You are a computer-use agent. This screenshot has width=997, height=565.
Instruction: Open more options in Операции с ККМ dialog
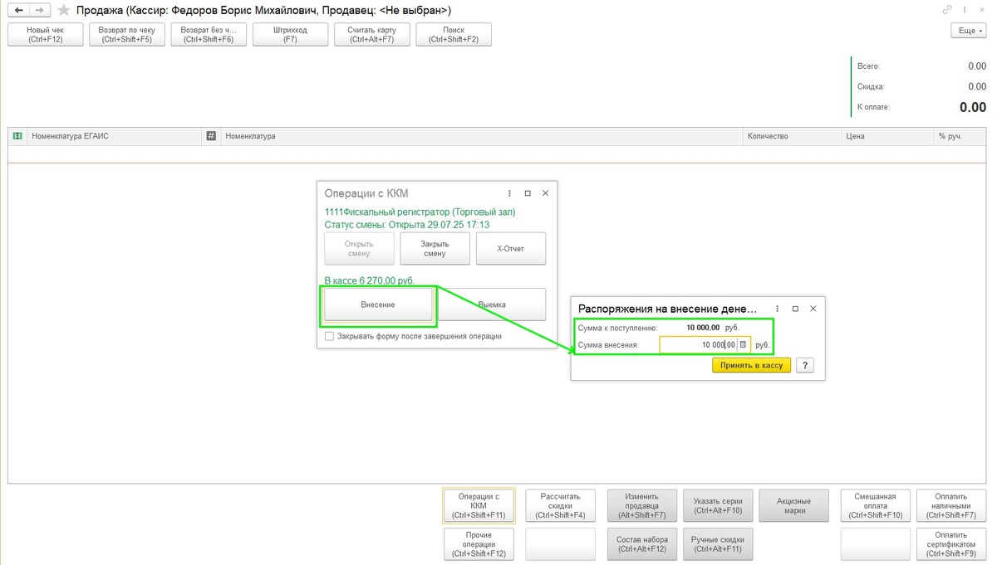pos(509,192)
